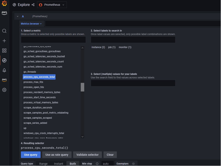Open the Search icon in the sidebar
This screenshot has height=166, width=221.
(4, 31)
